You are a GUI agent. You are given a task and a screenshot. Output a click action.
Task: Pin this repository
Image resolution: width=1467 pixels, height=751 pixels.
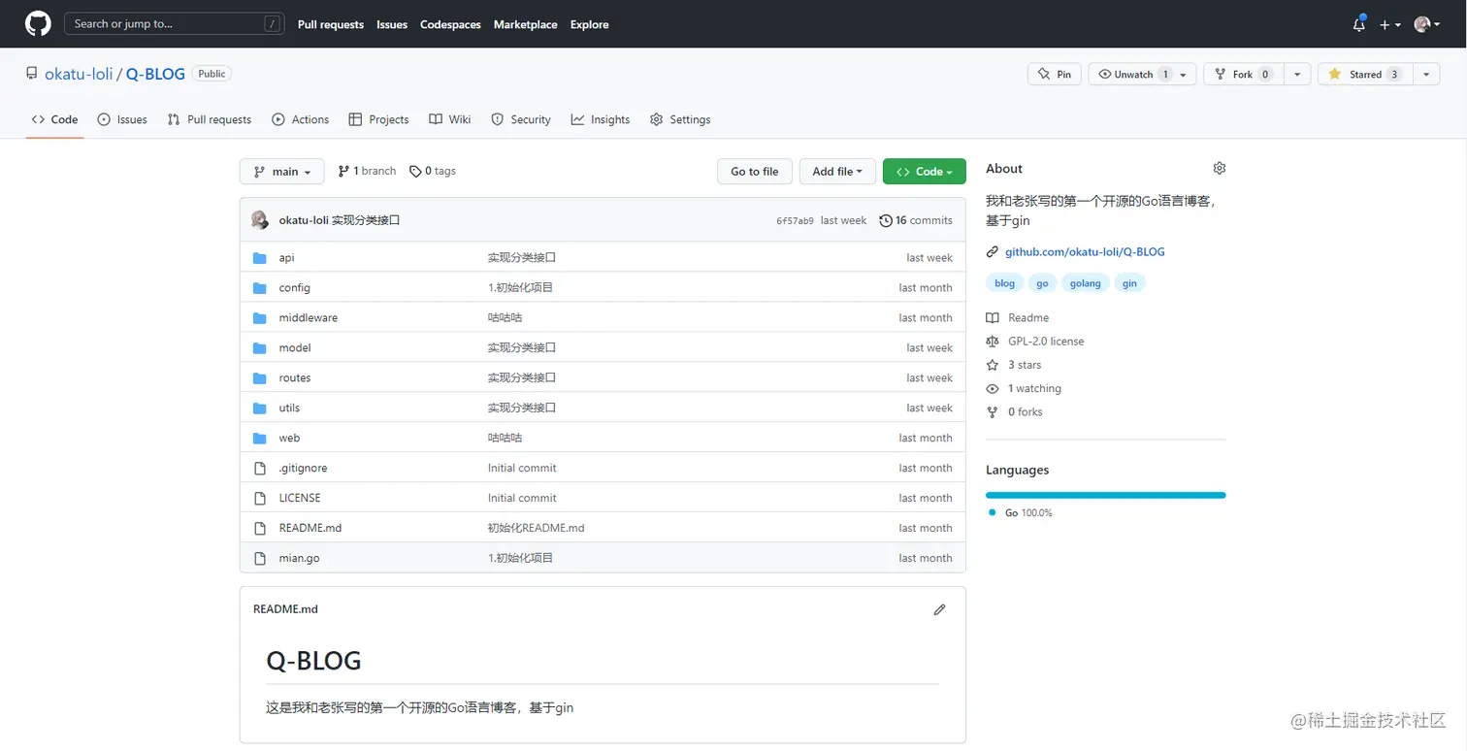[1054, 75]
